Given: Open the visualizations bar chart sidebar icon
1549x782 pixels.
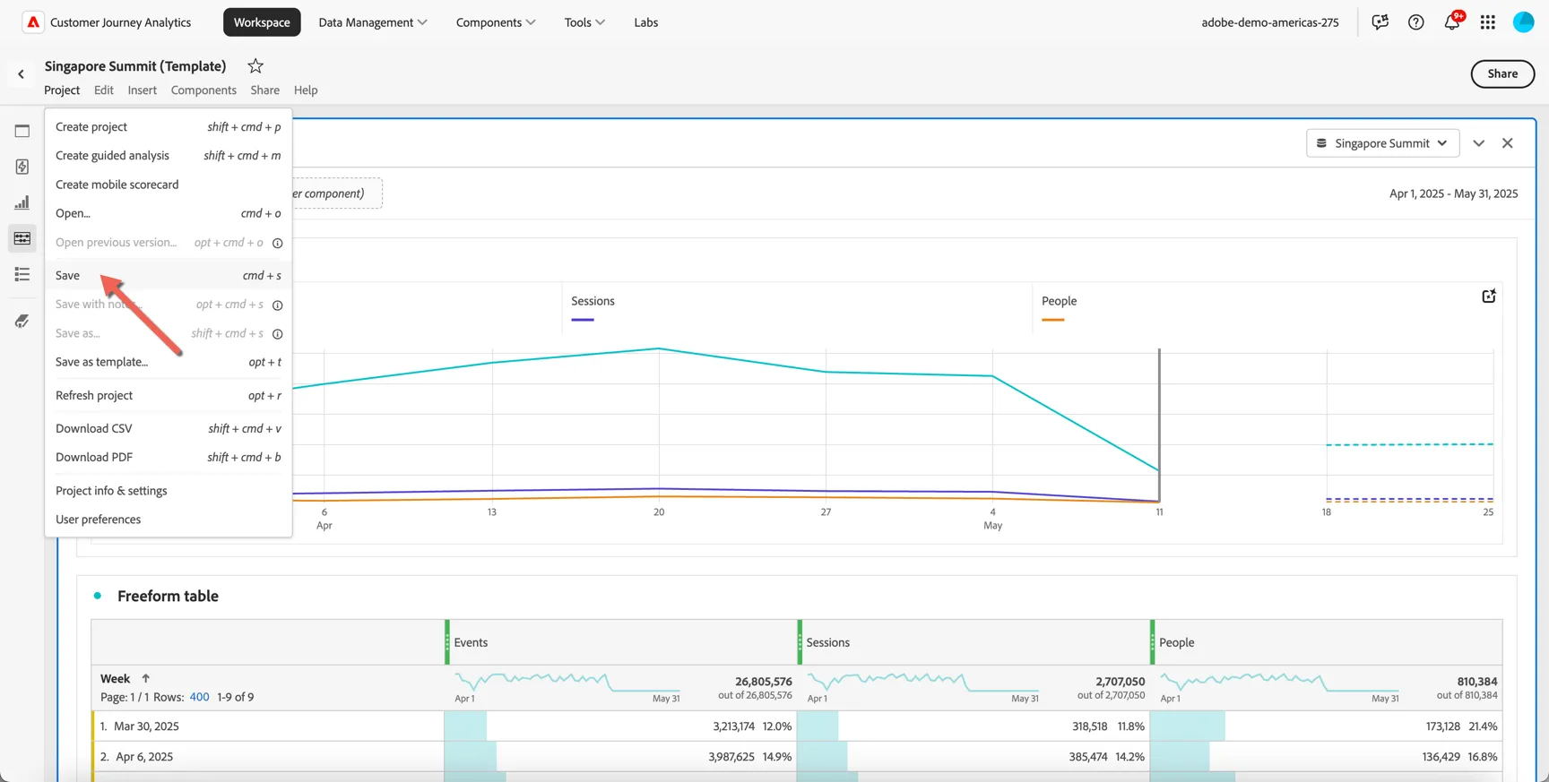Looking at the screenshot, I should point(22,202).
